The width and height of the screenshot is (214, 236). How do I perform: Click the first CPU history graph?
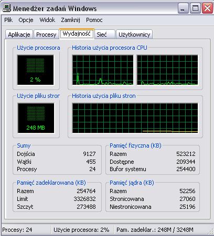click(103, 70)
